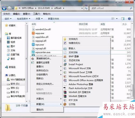135x118 pixels.
Task: Click the search magnifier icon
Action: (x=131, y=8)
